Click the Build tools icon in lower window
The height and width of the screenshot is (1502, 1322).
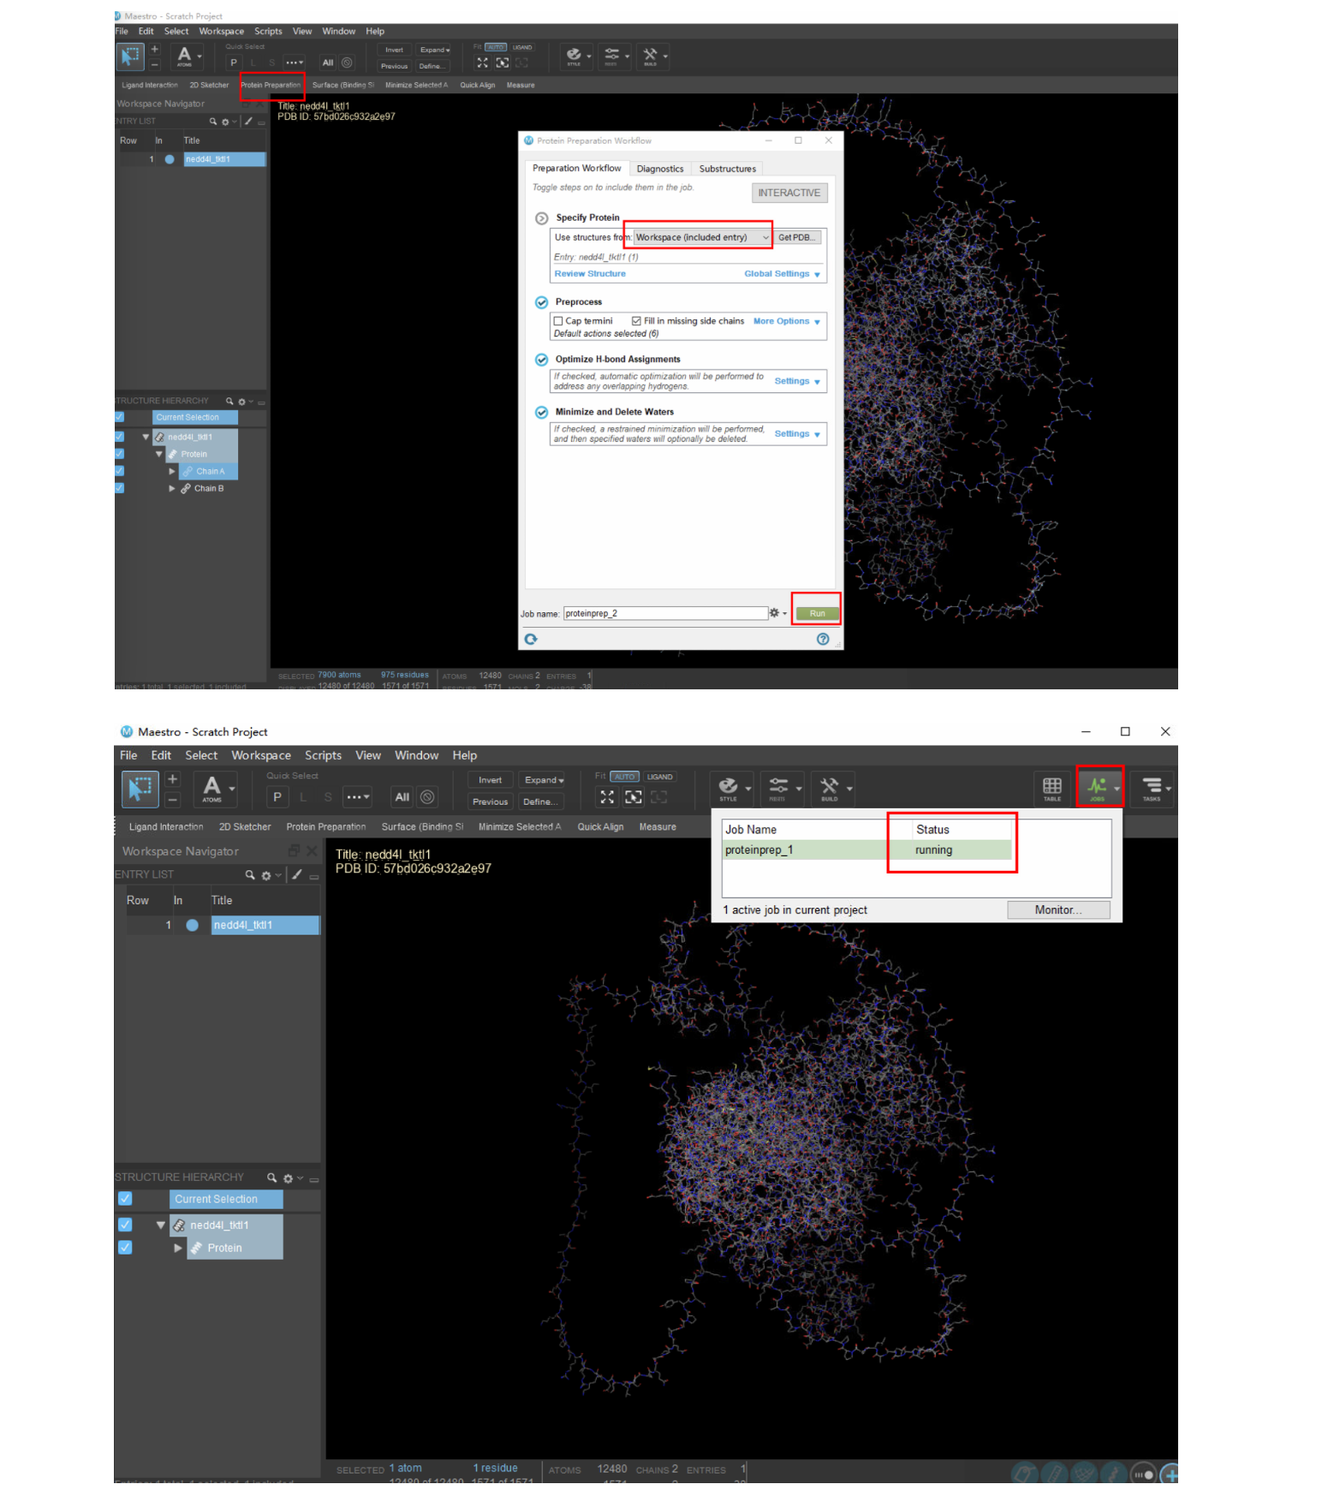829,787
